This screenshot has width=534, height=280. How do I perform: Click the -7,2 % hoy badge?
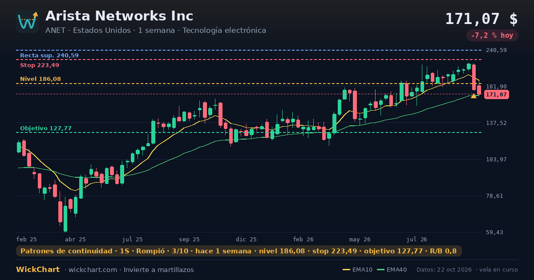(492, 36)
